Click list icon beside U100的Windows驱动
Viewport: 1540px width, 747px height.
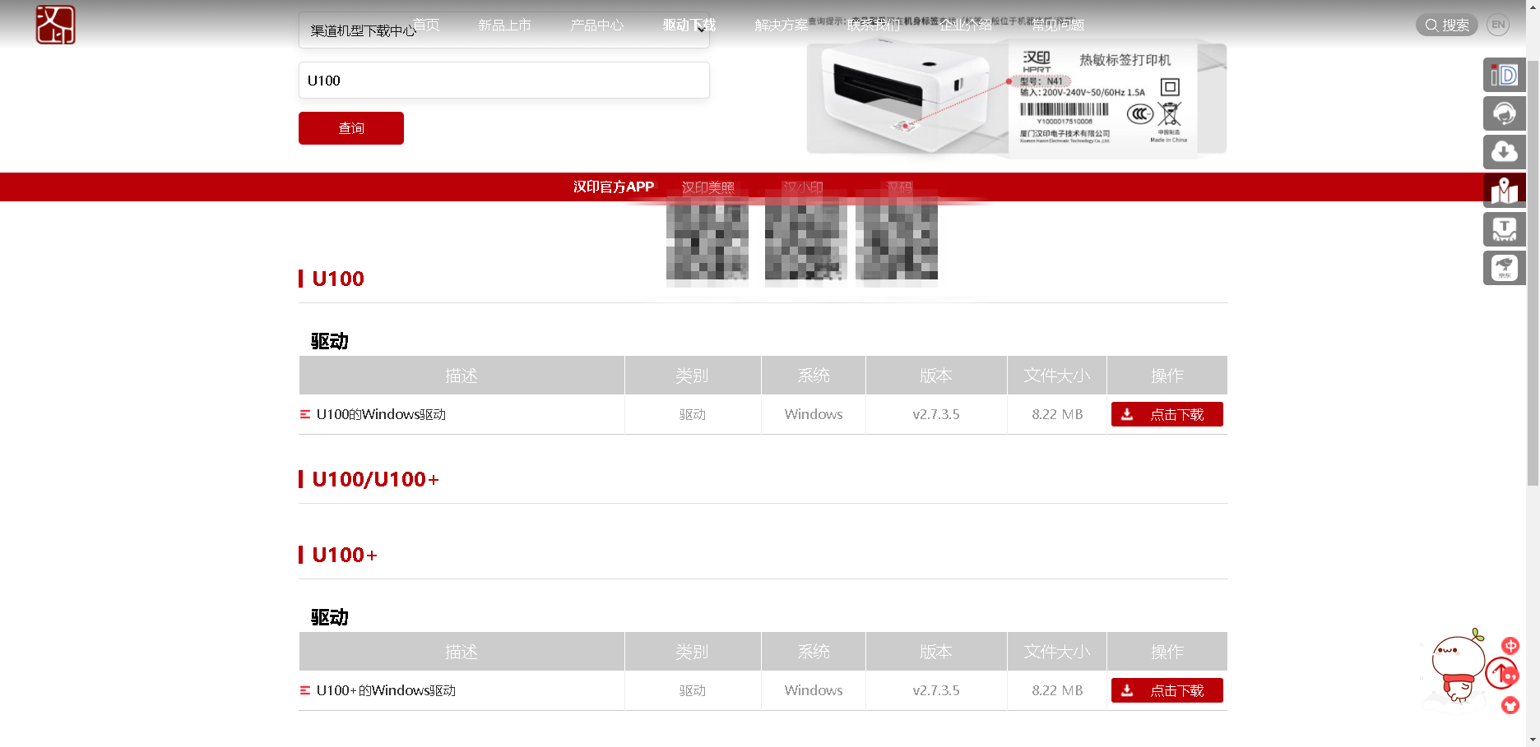click(305, 414)
